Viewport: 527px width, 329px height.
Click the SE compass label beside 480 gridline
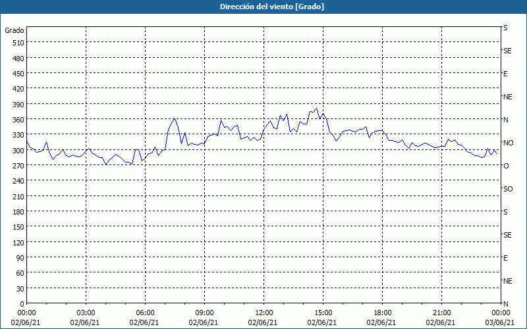507,51
